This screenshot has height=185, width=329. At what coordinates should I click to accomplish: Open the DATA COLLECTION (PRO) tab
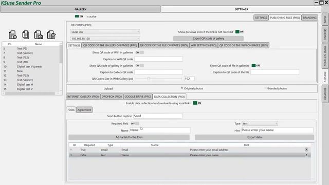pos(169,97)
